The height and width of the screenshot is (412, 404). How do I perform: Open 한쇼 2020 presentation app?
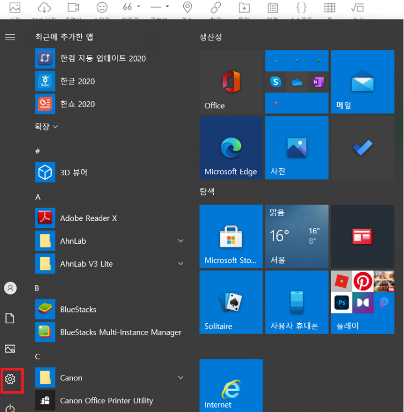click(x=65, y=104)
